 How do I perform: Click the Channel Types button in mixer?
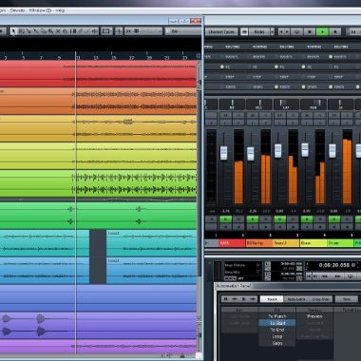[221, 31]
